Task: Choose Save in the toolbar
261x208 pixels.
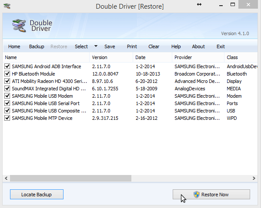Action: click(110, 46)
